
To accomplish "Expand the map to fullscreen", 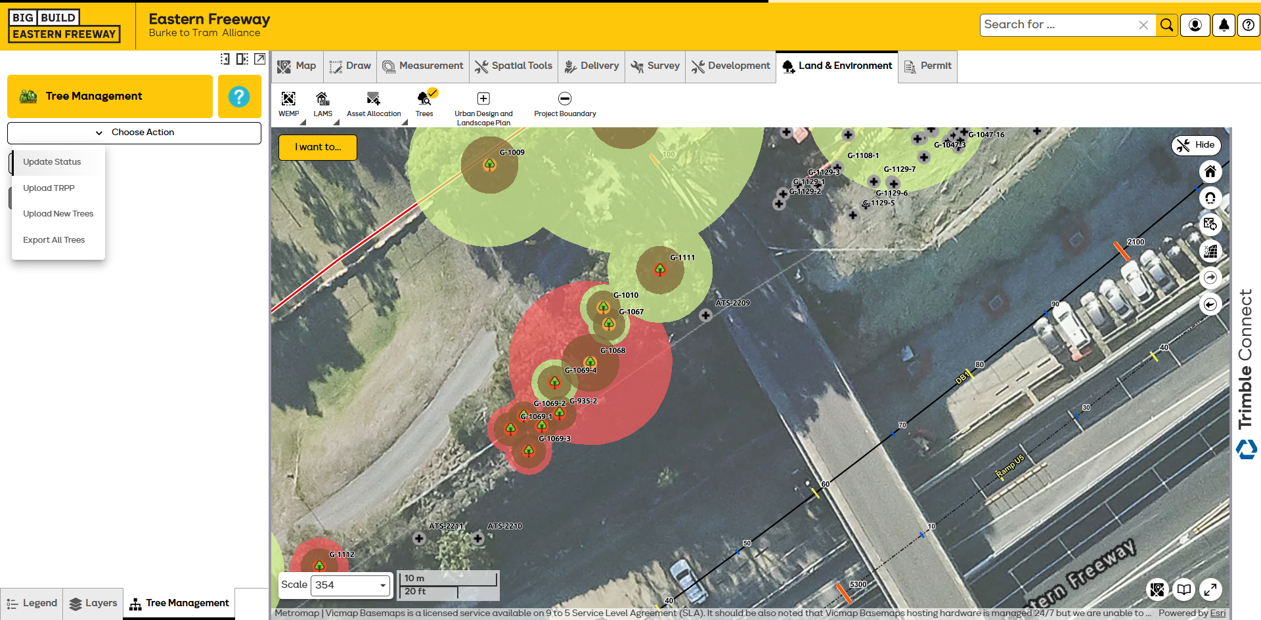I will click(x=1210, y=589).
